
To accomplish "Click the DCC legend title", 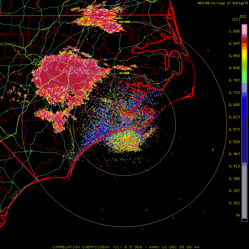I will click(x=243, y=16).
